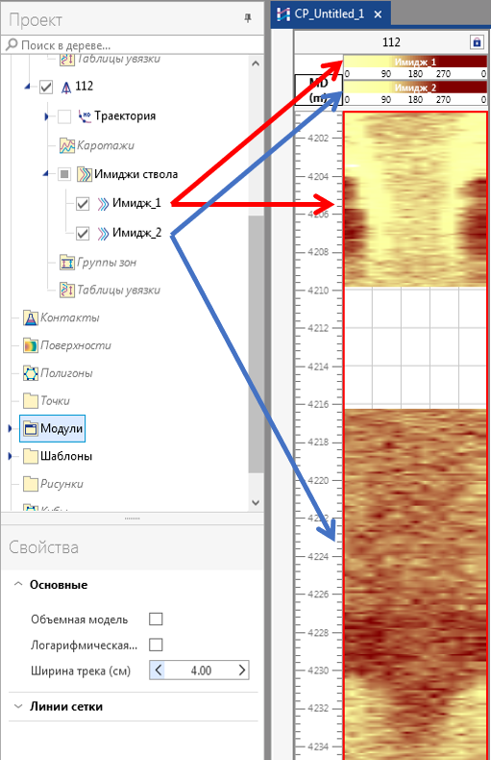This screenshot has height=760, width=491.
Task: Expand the Линии сетки section
Action: (x=18, y=706)
